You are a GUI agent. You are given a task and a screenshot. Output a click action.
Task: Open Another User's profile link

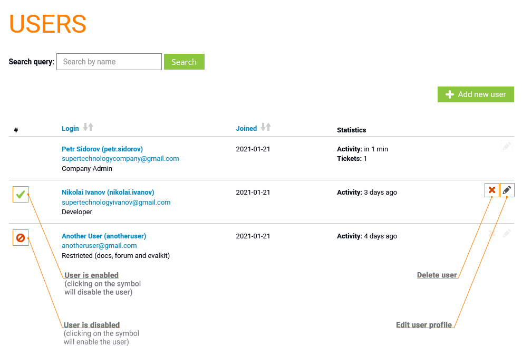[x=104, y=236]
